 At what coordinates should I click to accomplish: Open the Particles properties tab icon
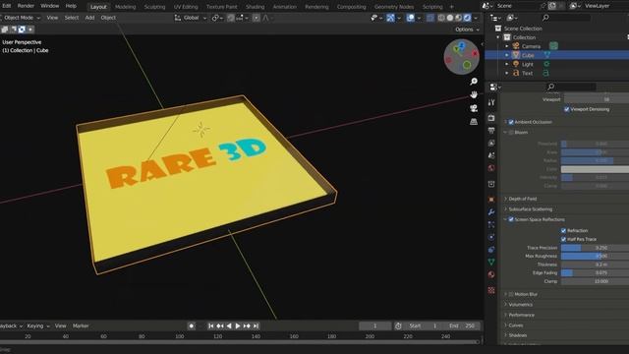(491, 224)
